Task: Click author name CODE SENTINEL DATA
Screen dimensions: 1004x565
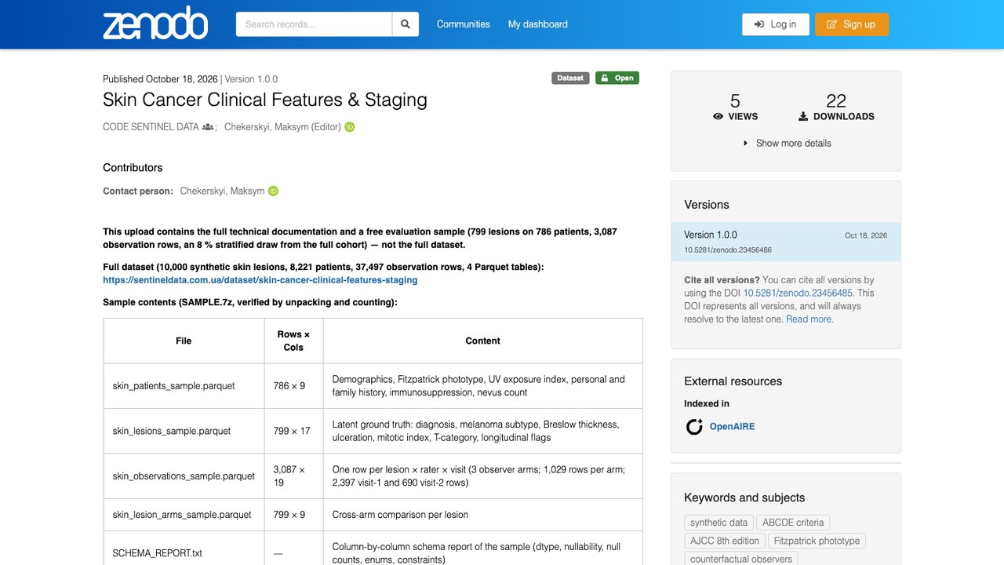Action: tap(151, 126)
